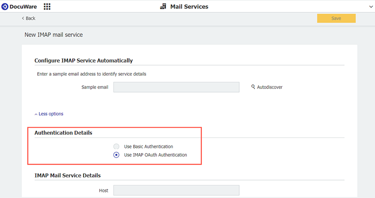Click the DocuWare logo icon
The image size is (375, 198).
[5, 6]
